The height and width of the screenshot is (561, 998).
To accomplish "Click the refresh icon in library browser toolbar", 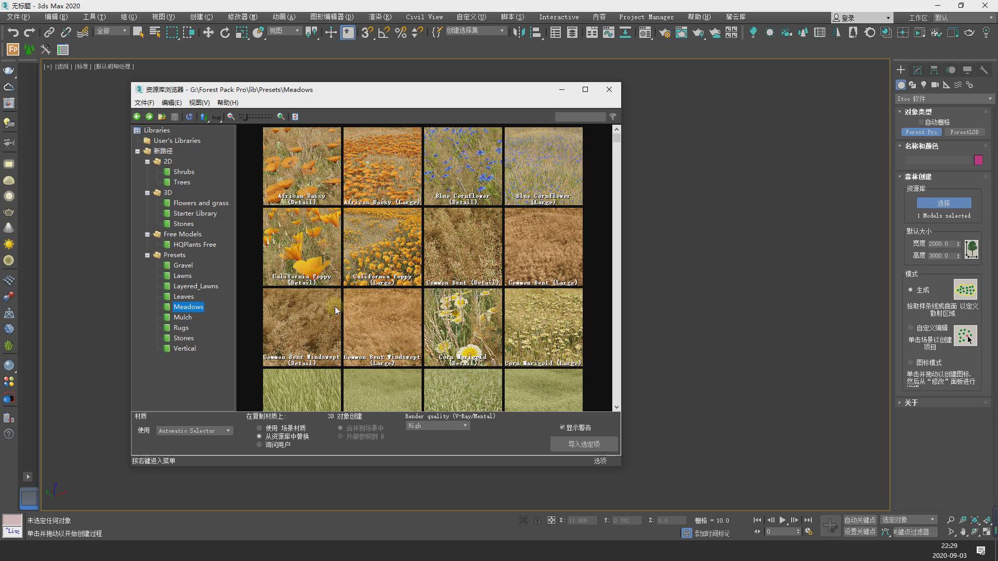I will click(189, 116).
